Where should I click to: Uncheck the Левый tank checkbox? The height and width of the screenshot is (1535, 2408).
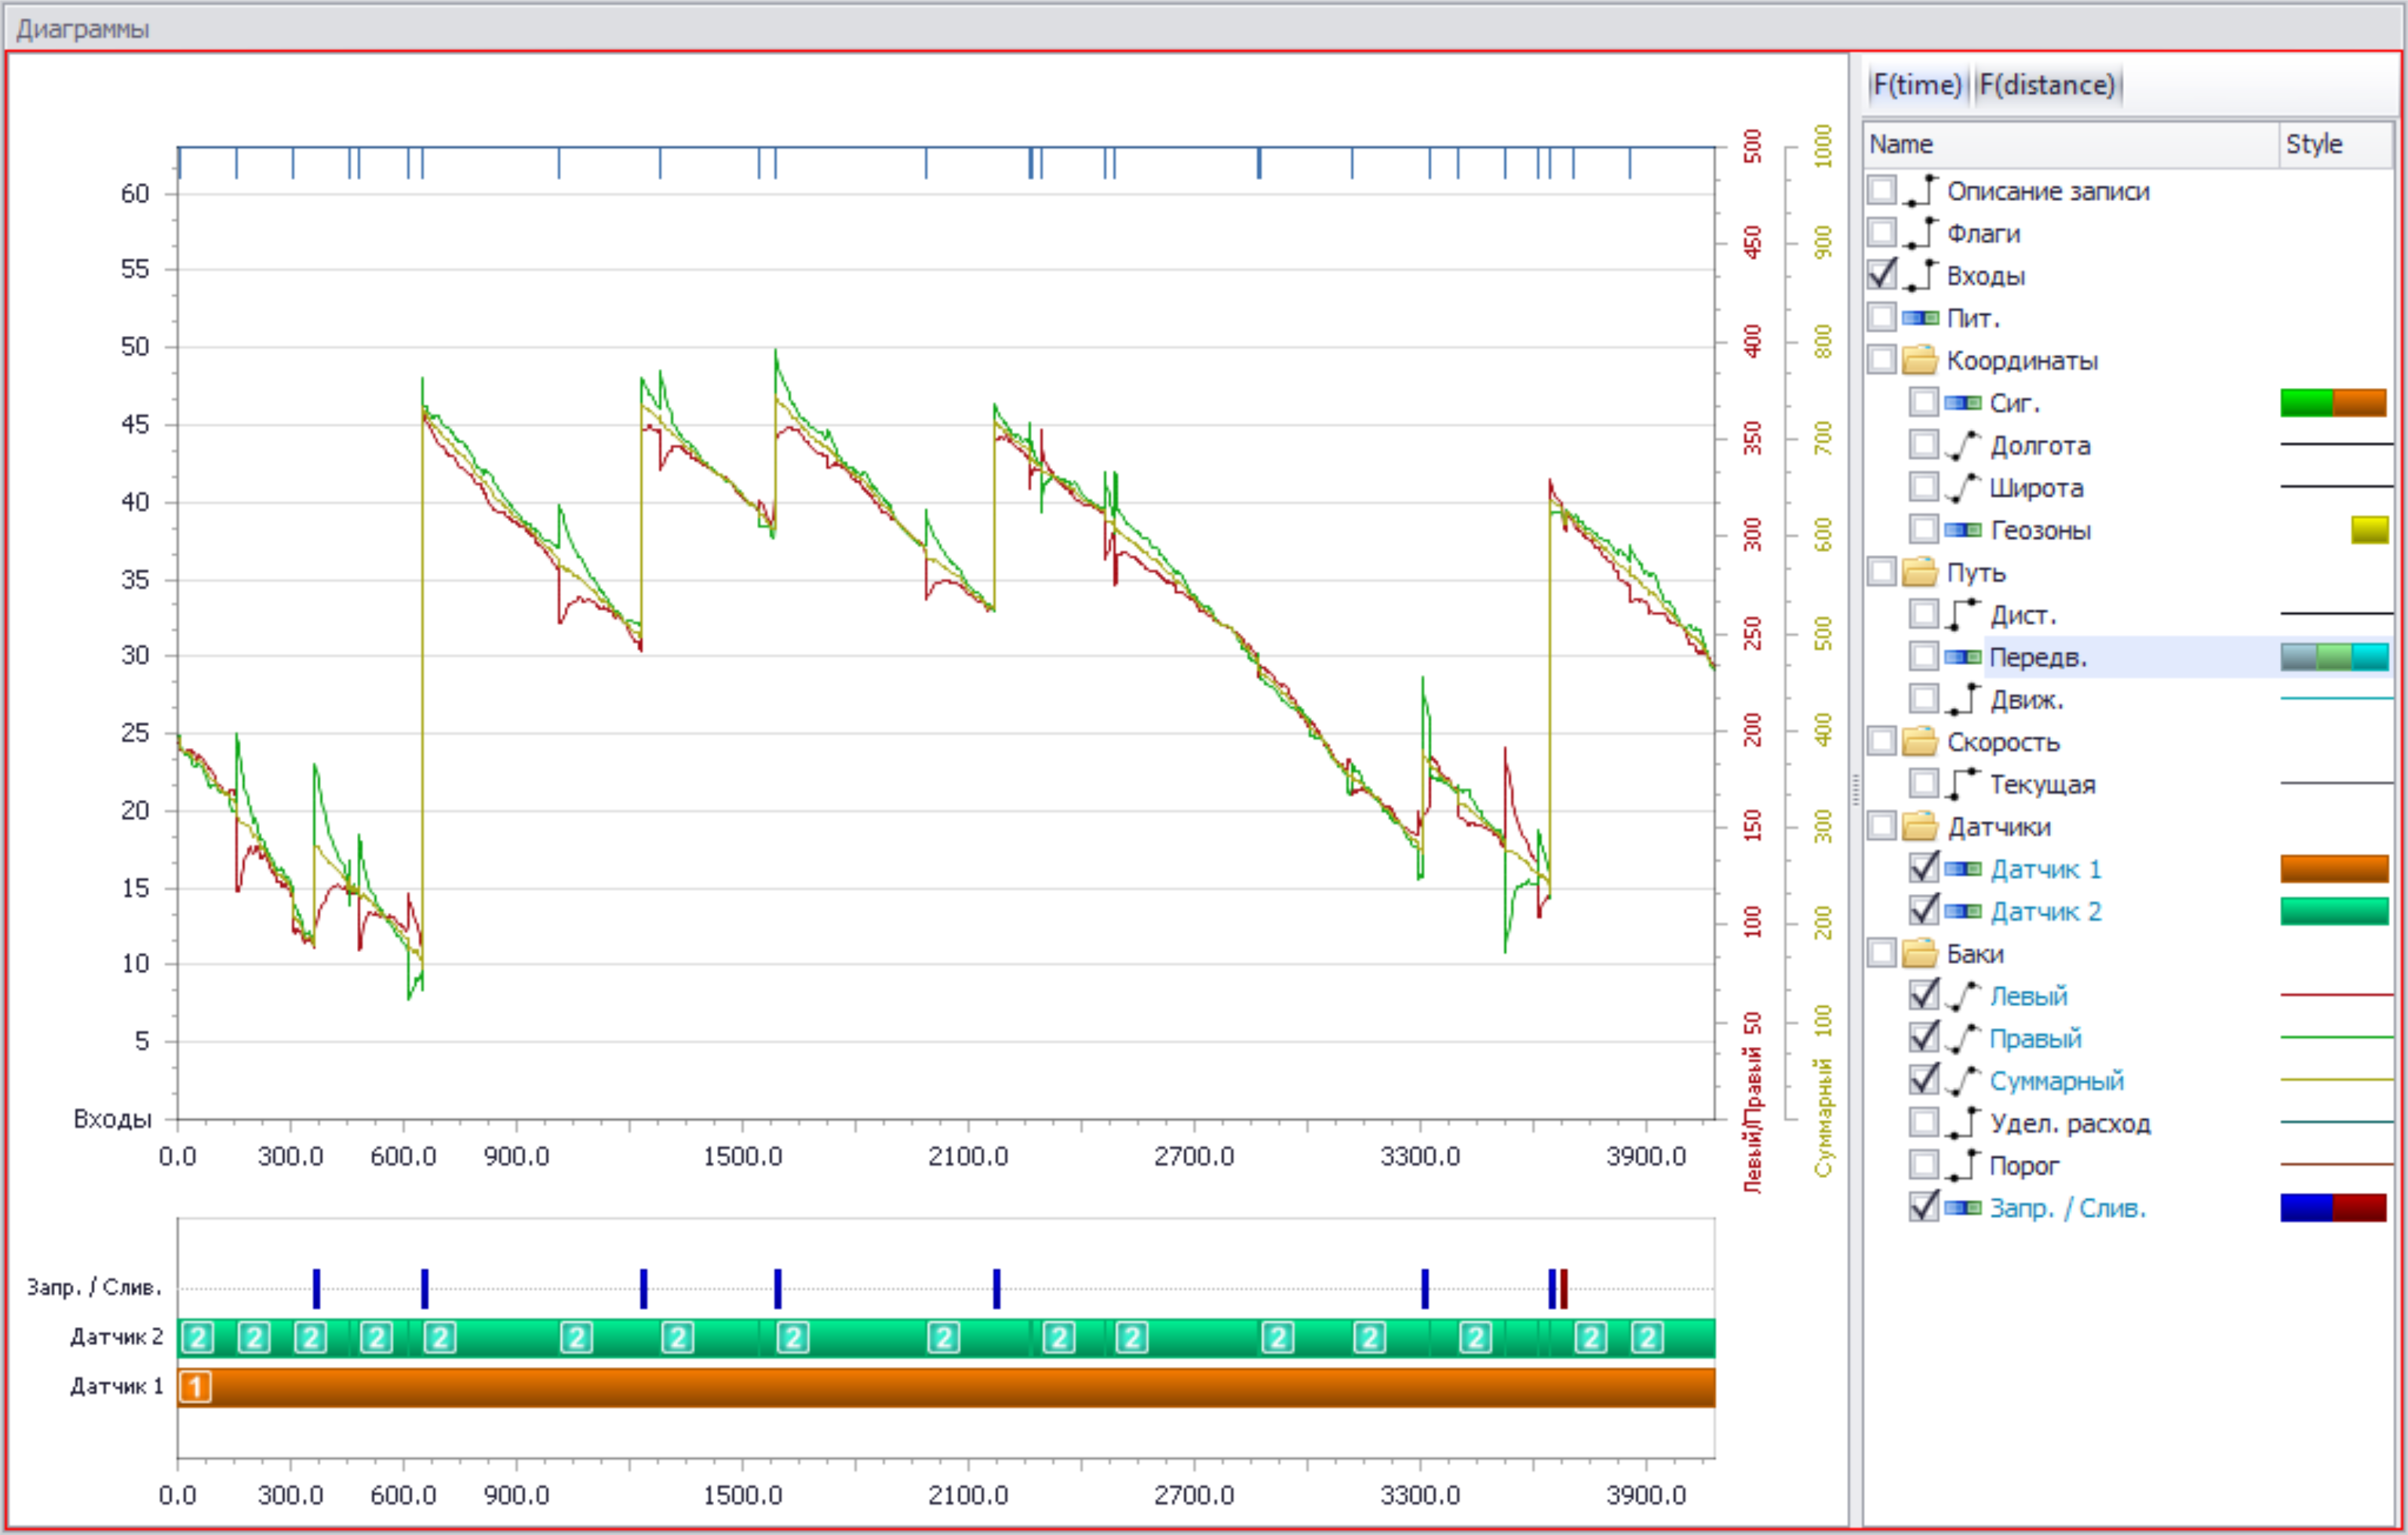pyautogui.click(x=1924, y=995)
